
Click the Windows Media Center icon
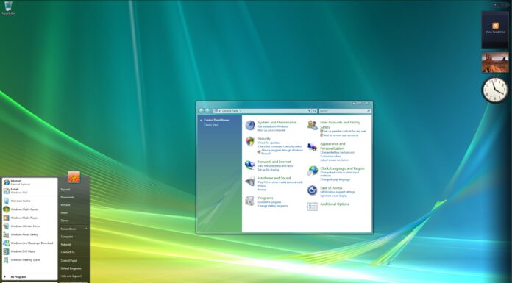click(6, 209)
